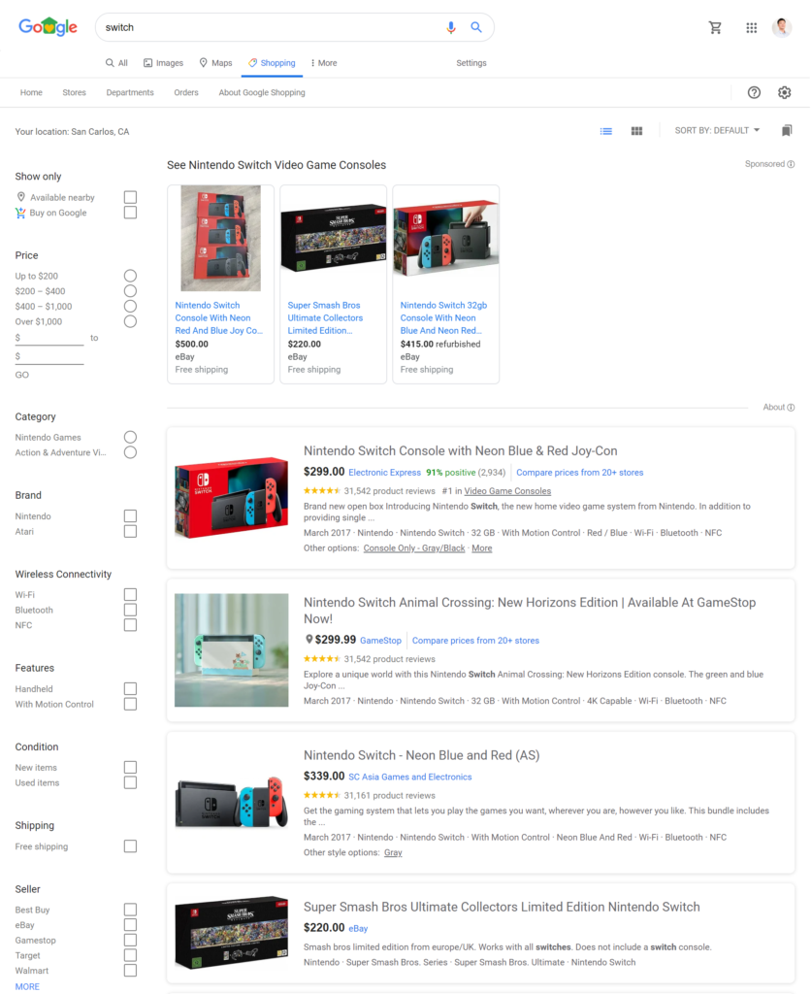Open the shopping cart
This screenshot has width=812, height=994.
[x=715, y=27]
